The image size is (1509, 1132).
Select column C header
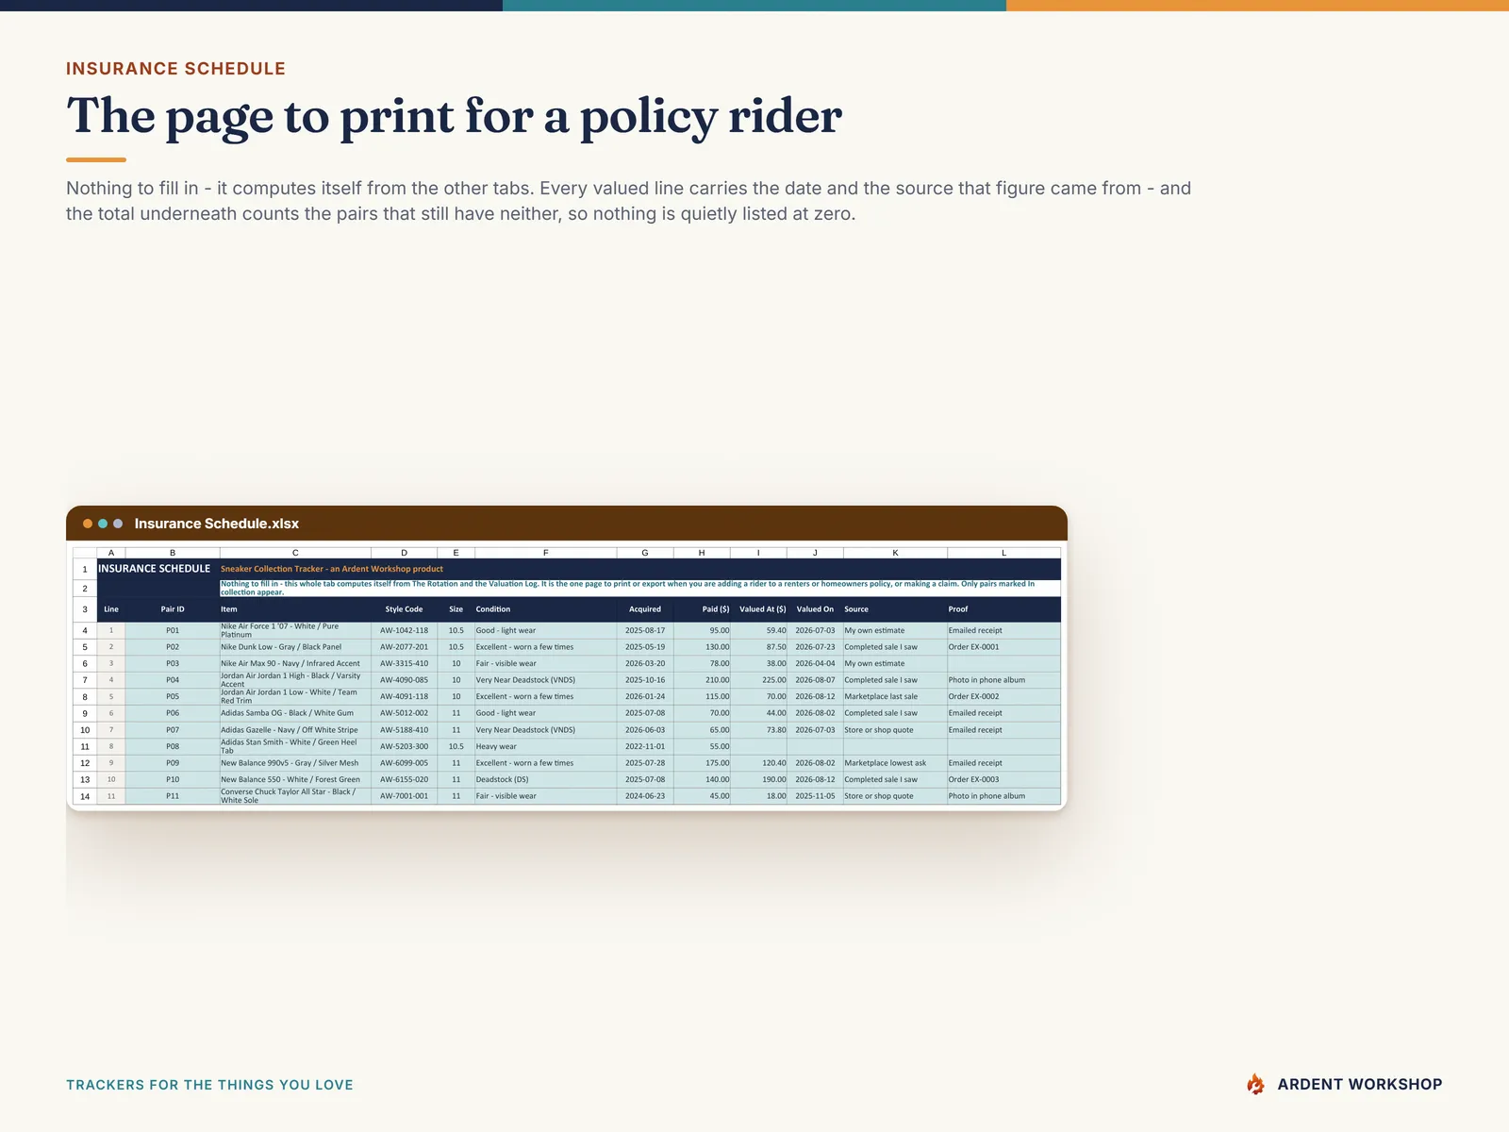click(x=295, y=553)
